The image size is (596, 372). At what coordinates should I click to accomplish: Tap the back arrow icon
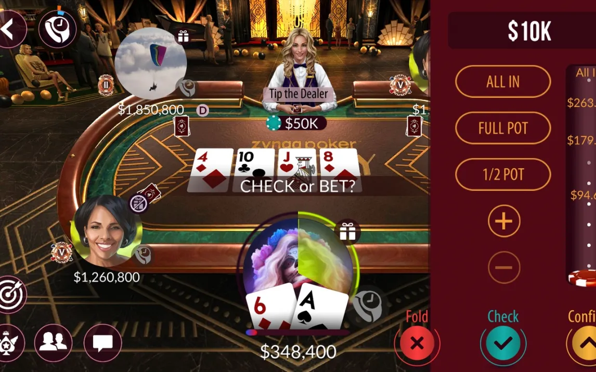click(9, 29)
